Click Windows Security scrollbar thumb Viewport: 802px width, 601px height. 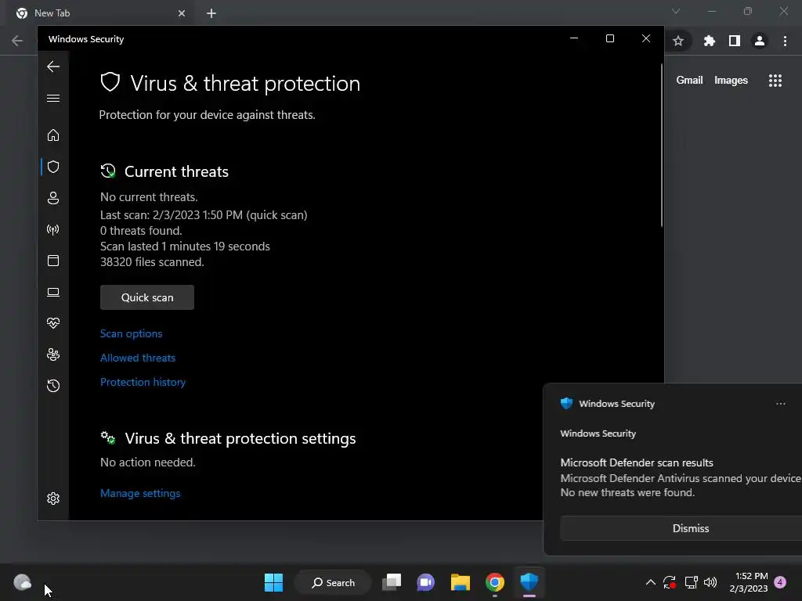661,145
